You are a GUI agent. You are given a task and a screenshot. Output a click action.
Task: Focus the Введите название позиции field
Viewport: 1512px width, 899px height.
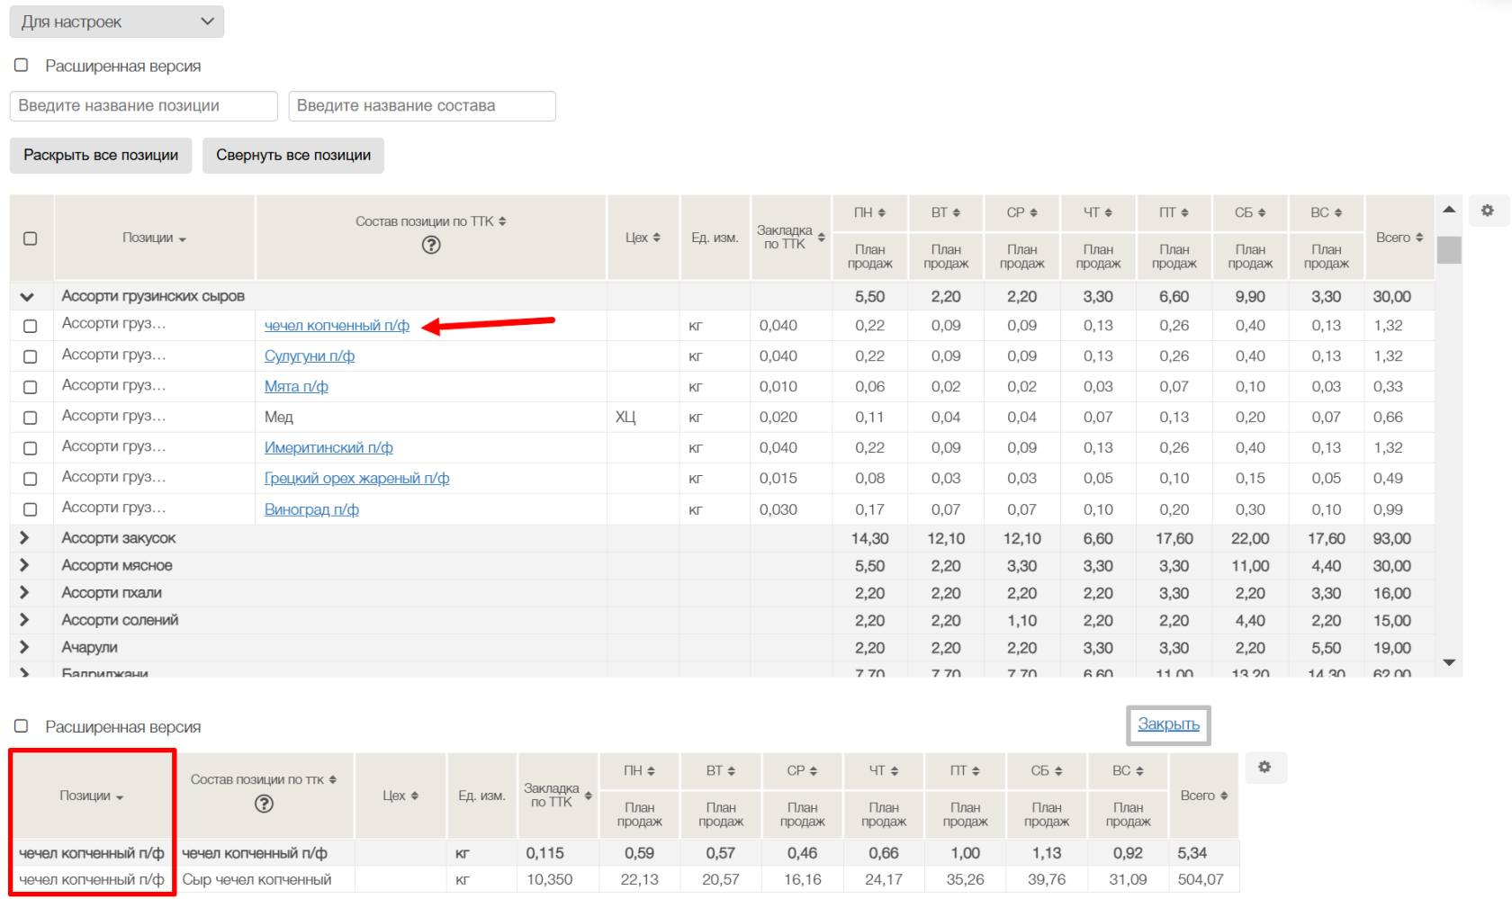point(144,106)
